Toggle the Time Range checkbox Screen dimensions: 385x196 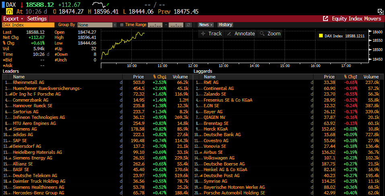pyautogui.click(x=121, y=25)
